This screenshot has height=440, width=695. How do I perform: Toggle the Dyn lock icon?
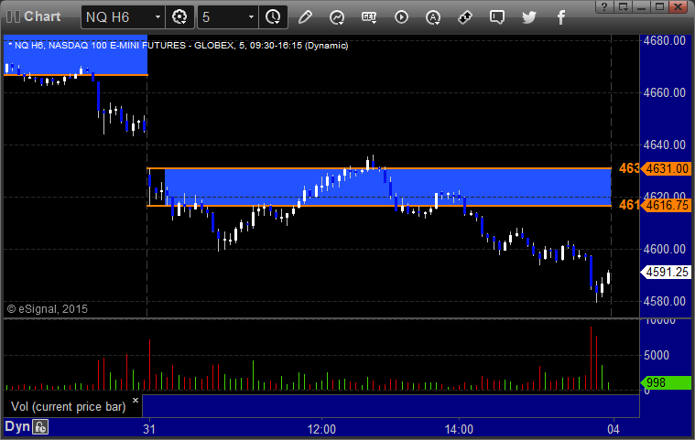41,427
